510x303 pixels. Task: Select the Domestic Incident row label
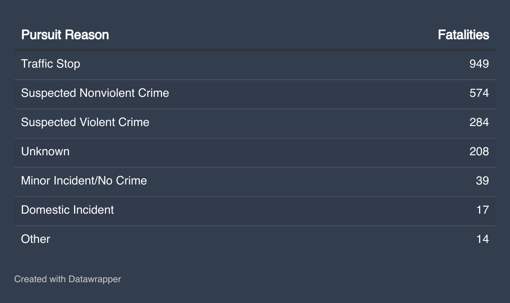(x=67, y=210)
